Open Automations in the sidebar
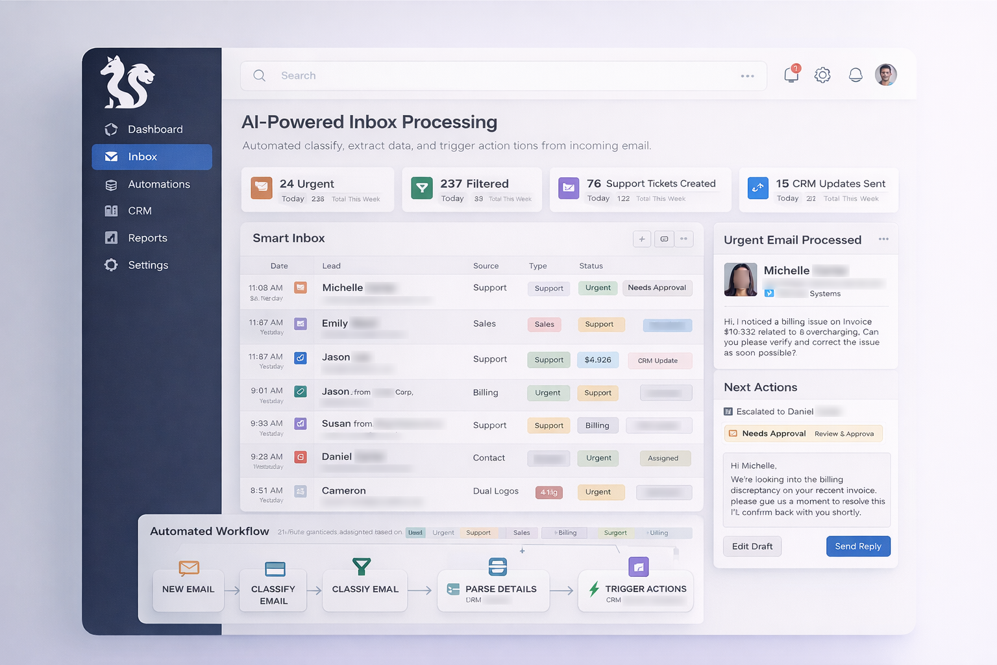This screenshot has height=665, width=997. (x=158, y=184)
